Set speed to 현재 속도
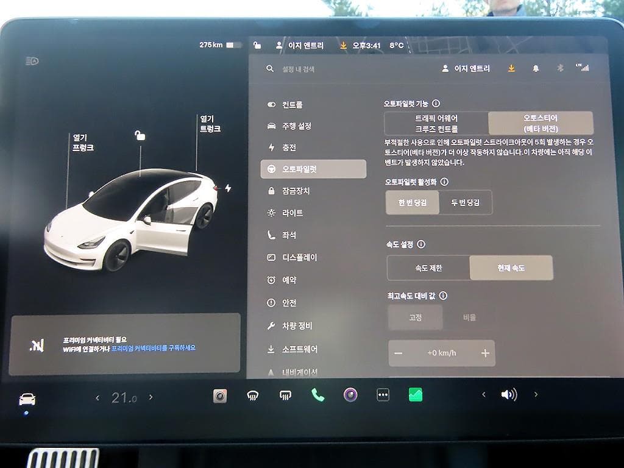 click(x=511, y=268)
